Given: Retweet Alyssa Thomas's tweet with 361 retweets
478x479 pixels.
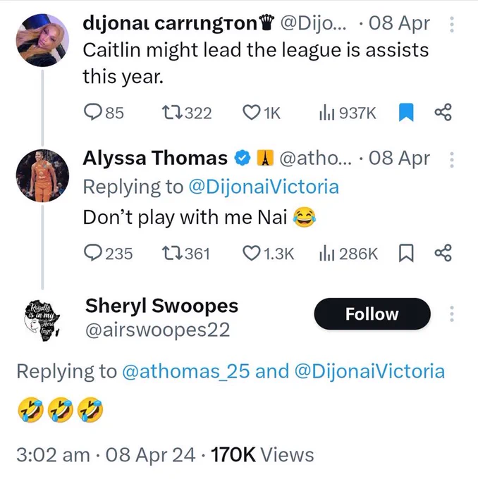Looking at the screenshot, I should click(186, 254).
